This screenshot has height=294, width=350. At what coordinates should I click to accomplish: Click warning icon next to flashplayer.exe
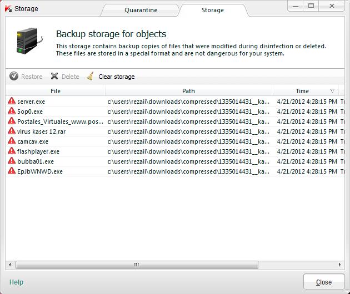[x=12, y=151]
